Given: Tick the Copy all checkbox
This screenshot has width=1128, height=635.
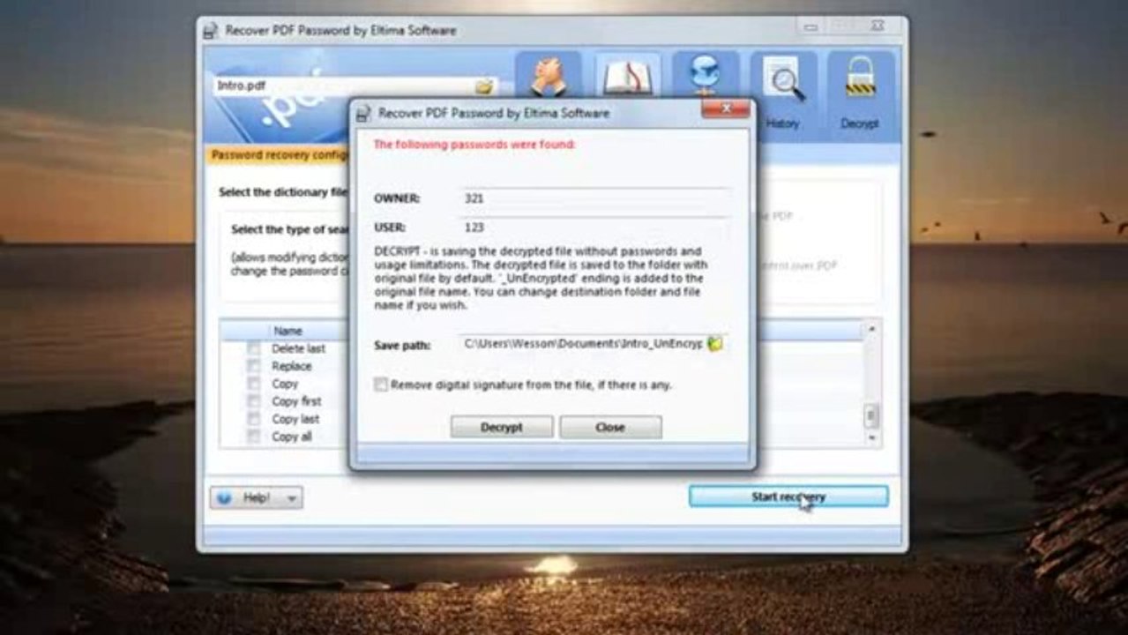Looking at the screenshot, I should (254, 437).
